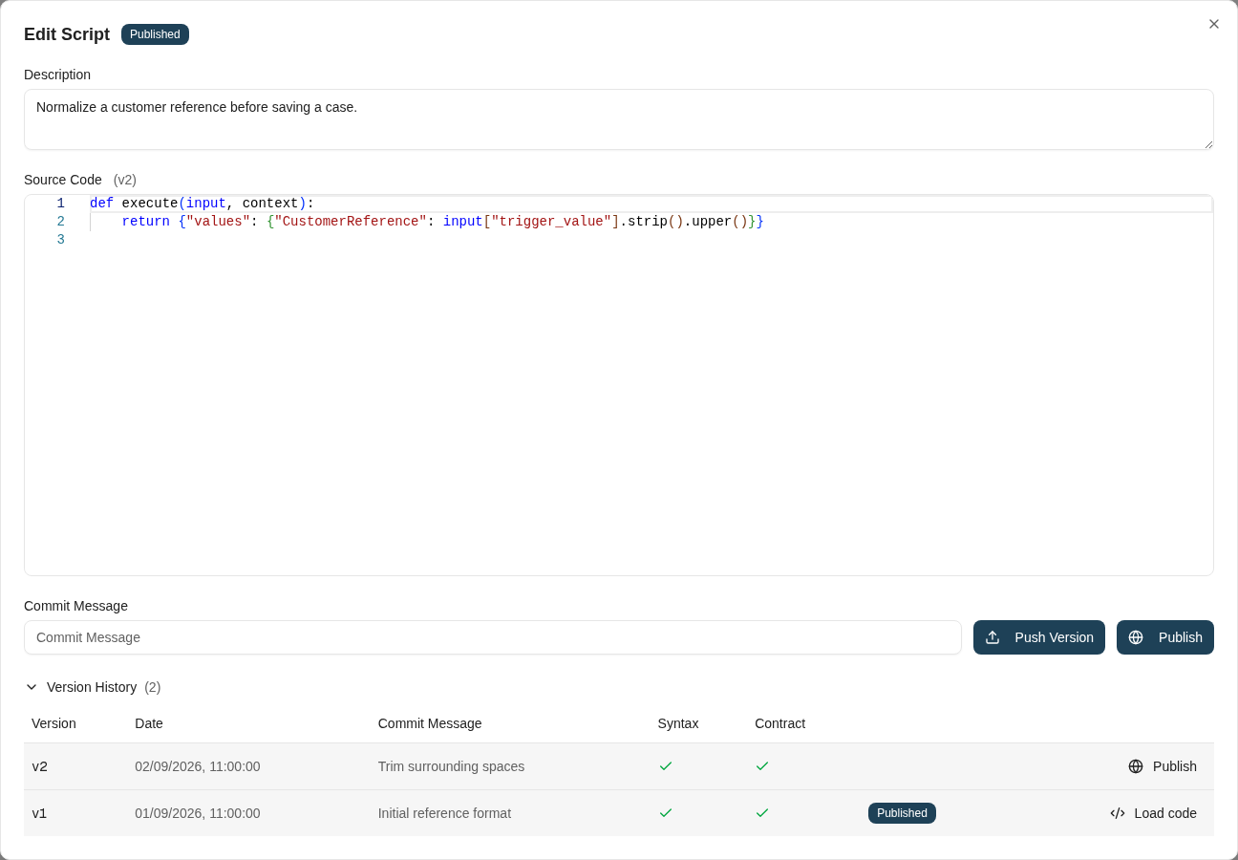Select the v2 version cell
The width and height of the screenshot is (1238, 860).
(40, 766)
